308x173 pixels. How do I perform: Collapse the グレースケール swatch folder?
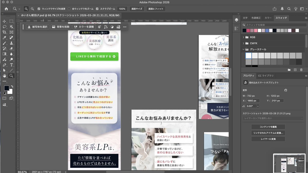pyautogui.click(x=243, y=49)
